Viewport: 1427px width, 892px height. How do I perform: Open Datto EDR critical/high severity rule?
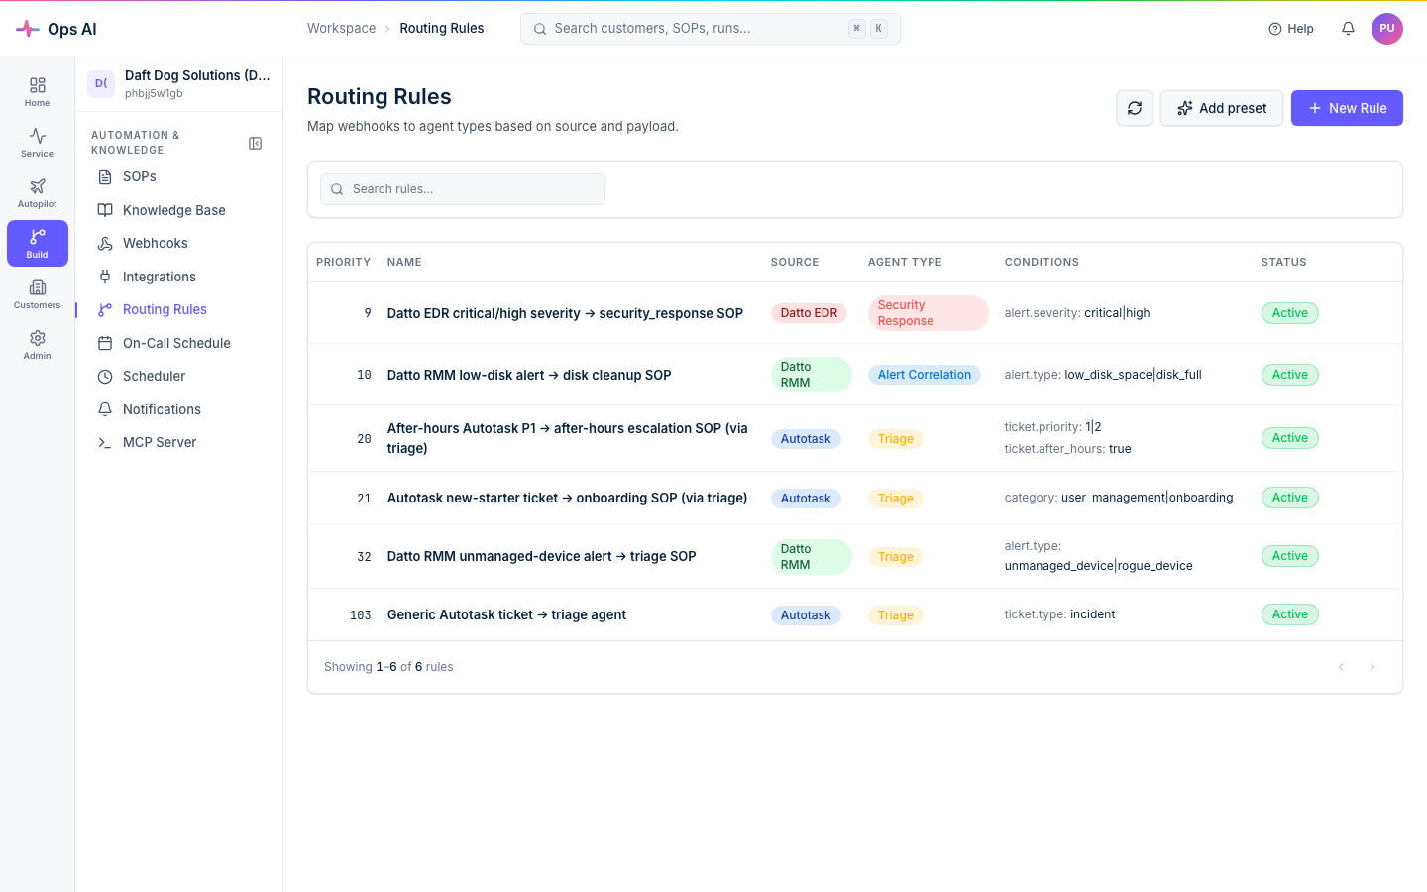[565, 313]
